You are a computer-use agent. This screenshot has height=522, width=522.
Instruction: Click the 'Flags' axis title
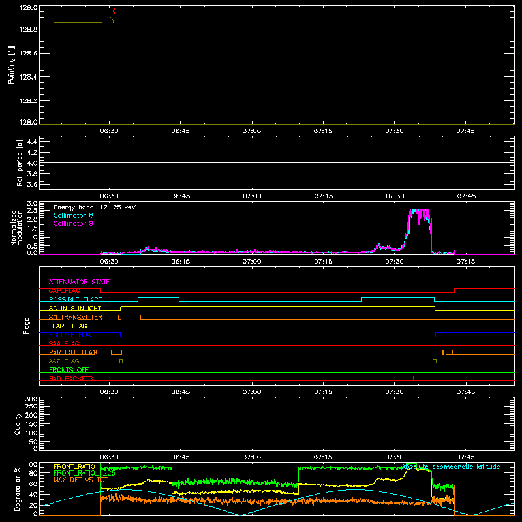[27, 326]
